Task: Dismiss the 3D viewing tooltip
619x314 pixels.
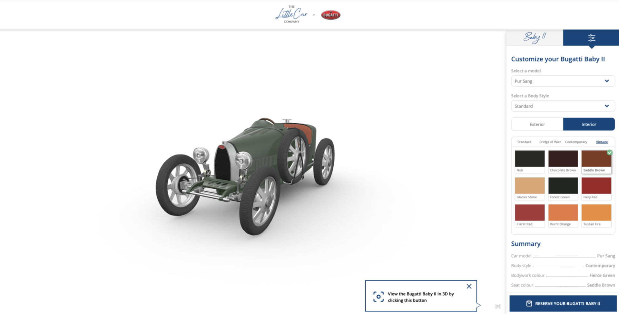Action: pyautogui.click(x=469, y=286)
